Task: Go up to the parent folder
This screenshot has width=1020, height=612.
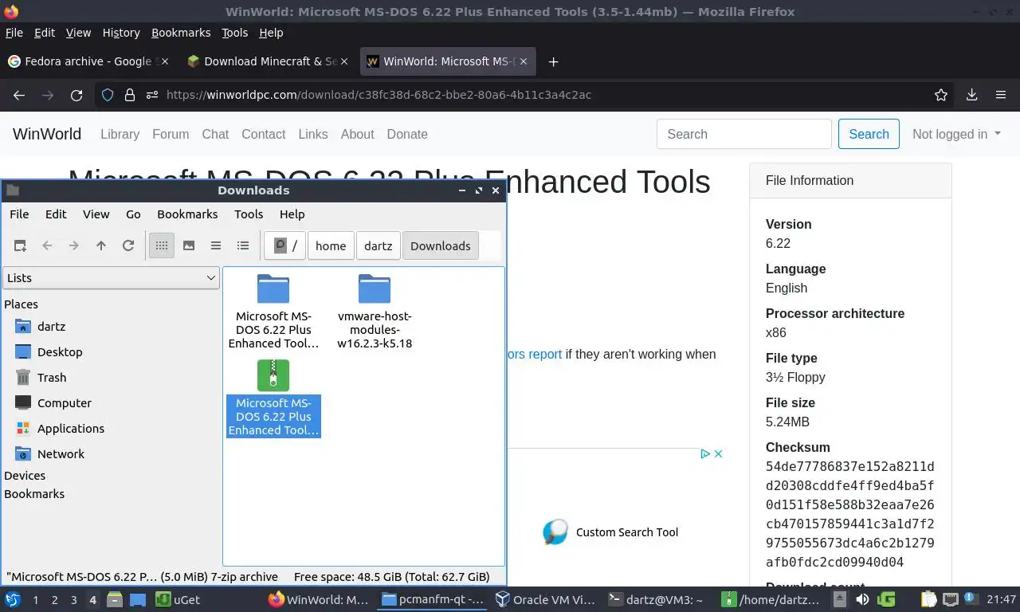Action: click(x=101, y=245)
